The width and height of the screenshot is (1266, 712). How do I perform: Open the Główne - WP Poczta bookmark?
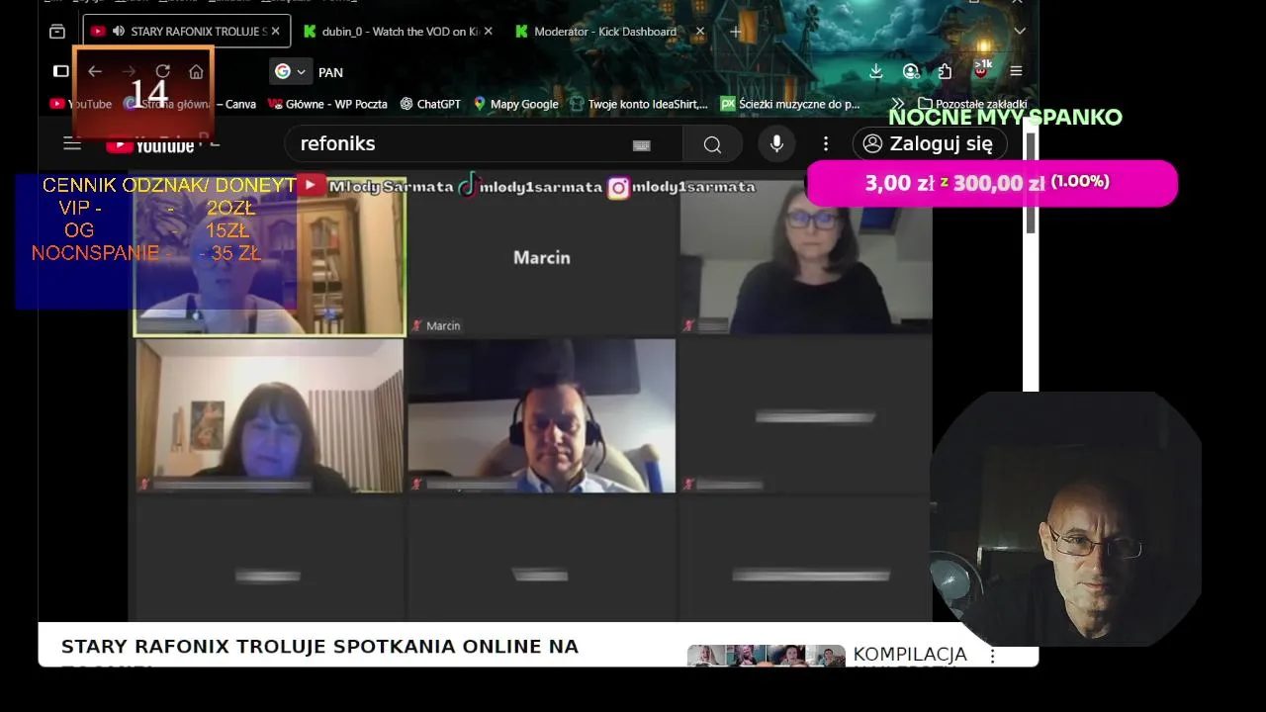(328, 104)
